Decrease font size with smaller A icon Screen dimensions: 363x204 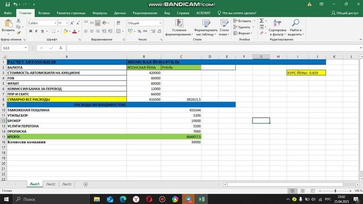click(78, 23)
